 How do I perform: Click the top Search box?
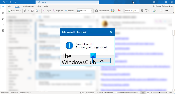click(x=67, y=2)
